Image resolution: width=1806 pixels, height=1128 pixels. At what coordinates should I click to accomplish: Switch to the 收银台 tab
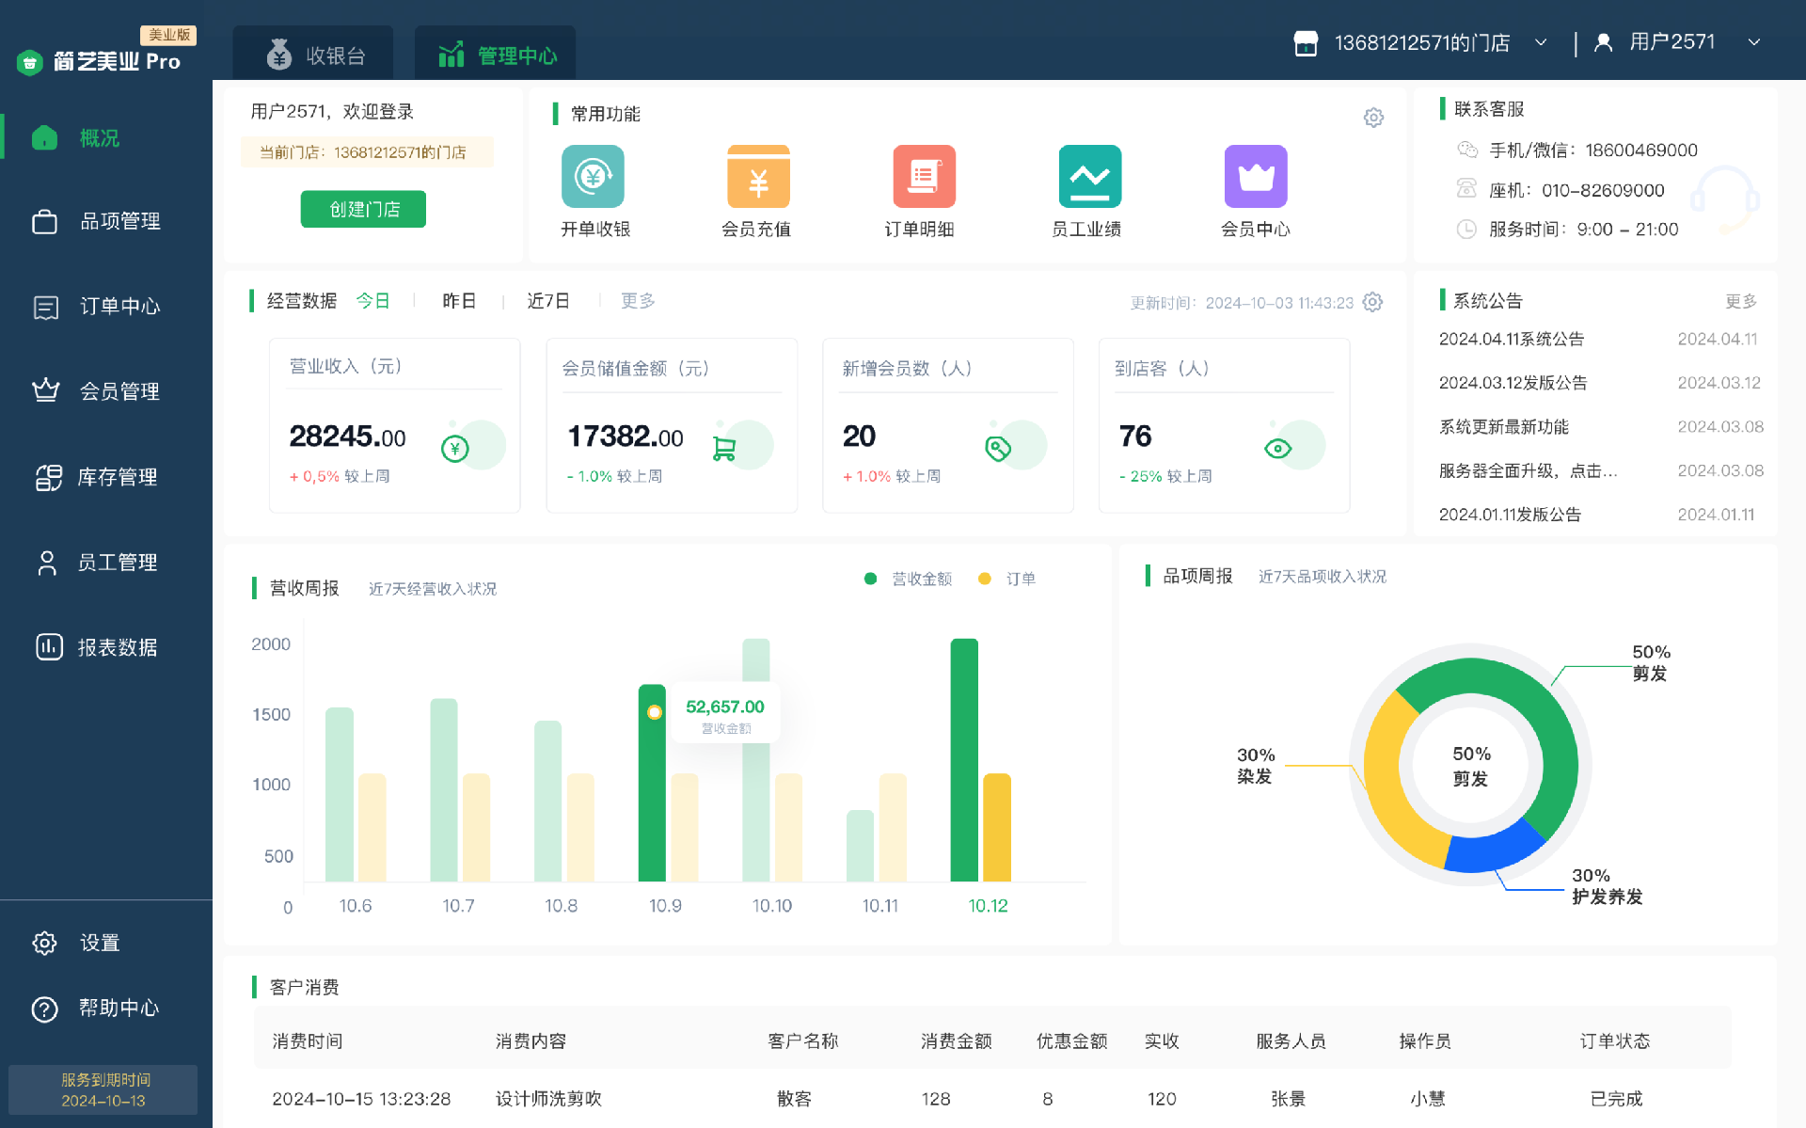tap(314, 55)
